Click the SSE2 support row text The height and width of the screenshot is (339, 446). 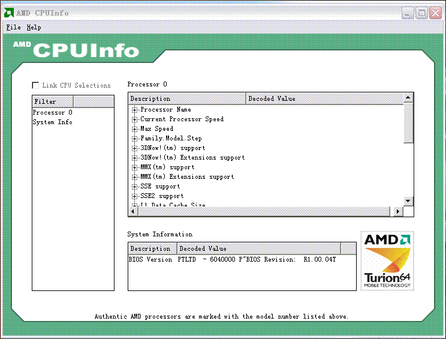tap(162, 196)
